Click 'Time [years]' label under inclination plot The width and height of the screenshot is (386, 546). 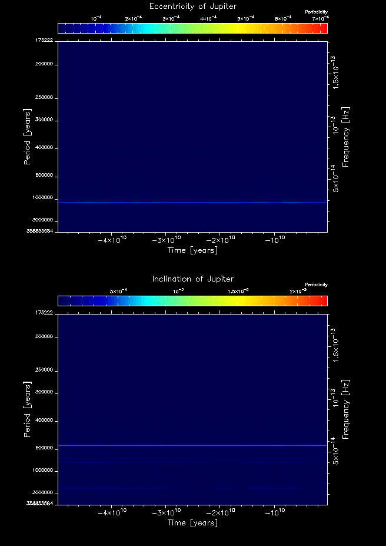(192, 522)
